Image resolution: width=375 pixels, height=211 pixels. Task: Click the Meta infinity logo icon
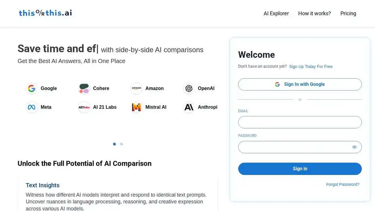32,107
